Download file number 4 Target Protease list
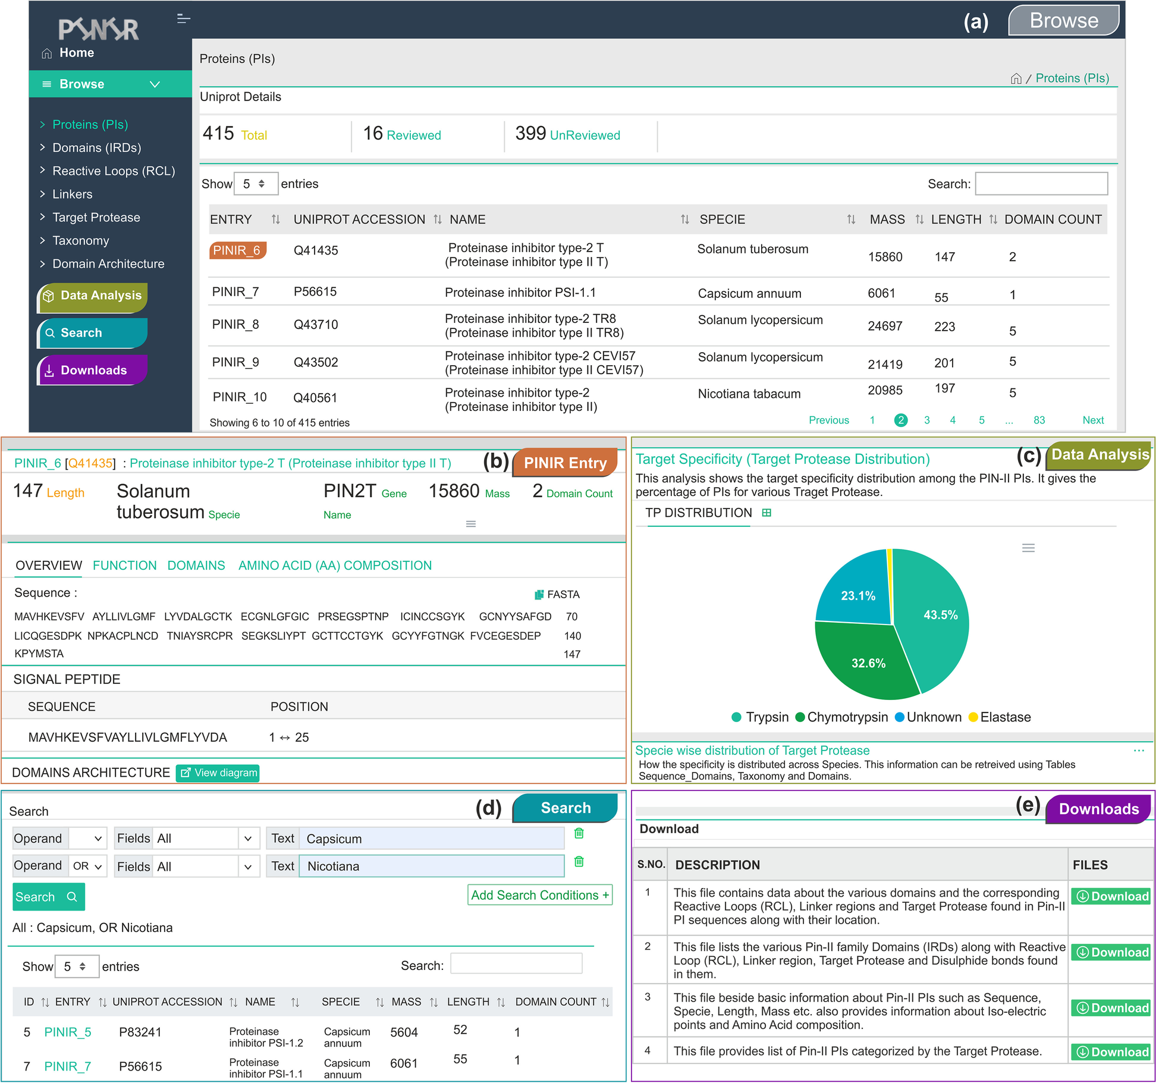Image resolution: width=1156 pixels, height=1083 pixels. coord(1111,1052)
